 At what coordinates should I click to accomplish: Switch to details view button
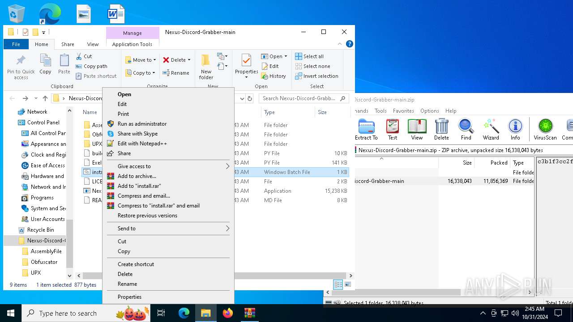[x=338, y=284]
